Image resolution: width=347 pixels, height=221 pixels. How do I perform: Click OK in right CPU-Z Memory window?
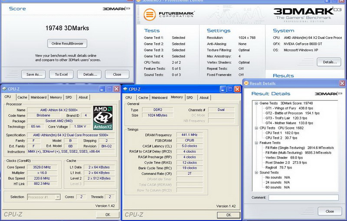click(x=229, y=215)
